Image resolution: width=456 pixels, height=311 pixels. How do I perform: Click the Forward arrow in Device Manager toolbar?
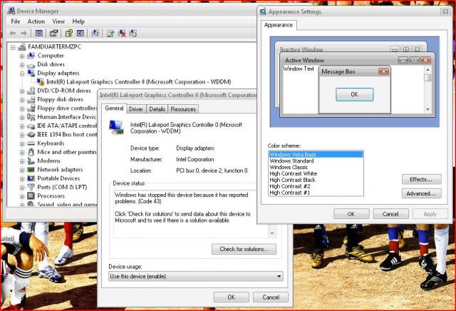(x=24, y=34)
